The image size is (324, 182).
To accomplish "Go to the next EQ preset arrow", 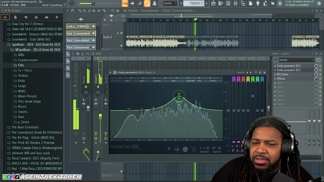I will pyautogui.click(x=251, y=73).
